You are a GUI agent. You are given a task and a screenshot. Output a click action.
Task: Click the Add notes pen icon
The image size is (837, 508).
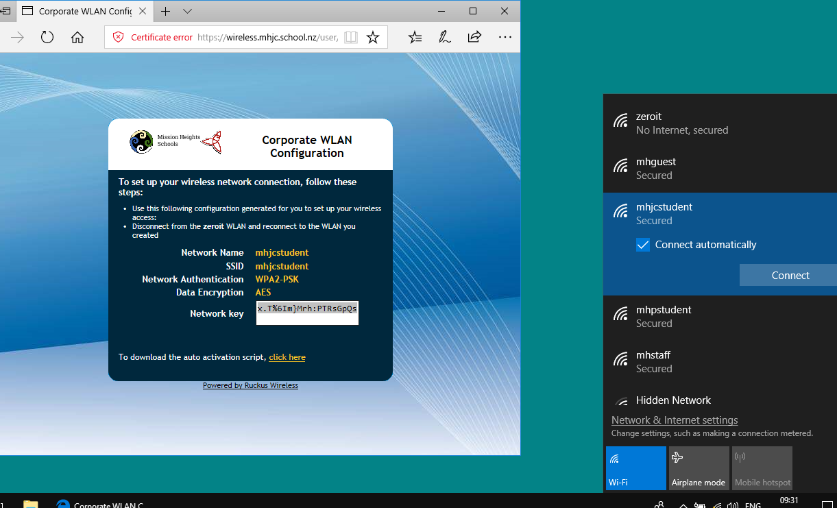pyautogui.click(x=445, y=37)
